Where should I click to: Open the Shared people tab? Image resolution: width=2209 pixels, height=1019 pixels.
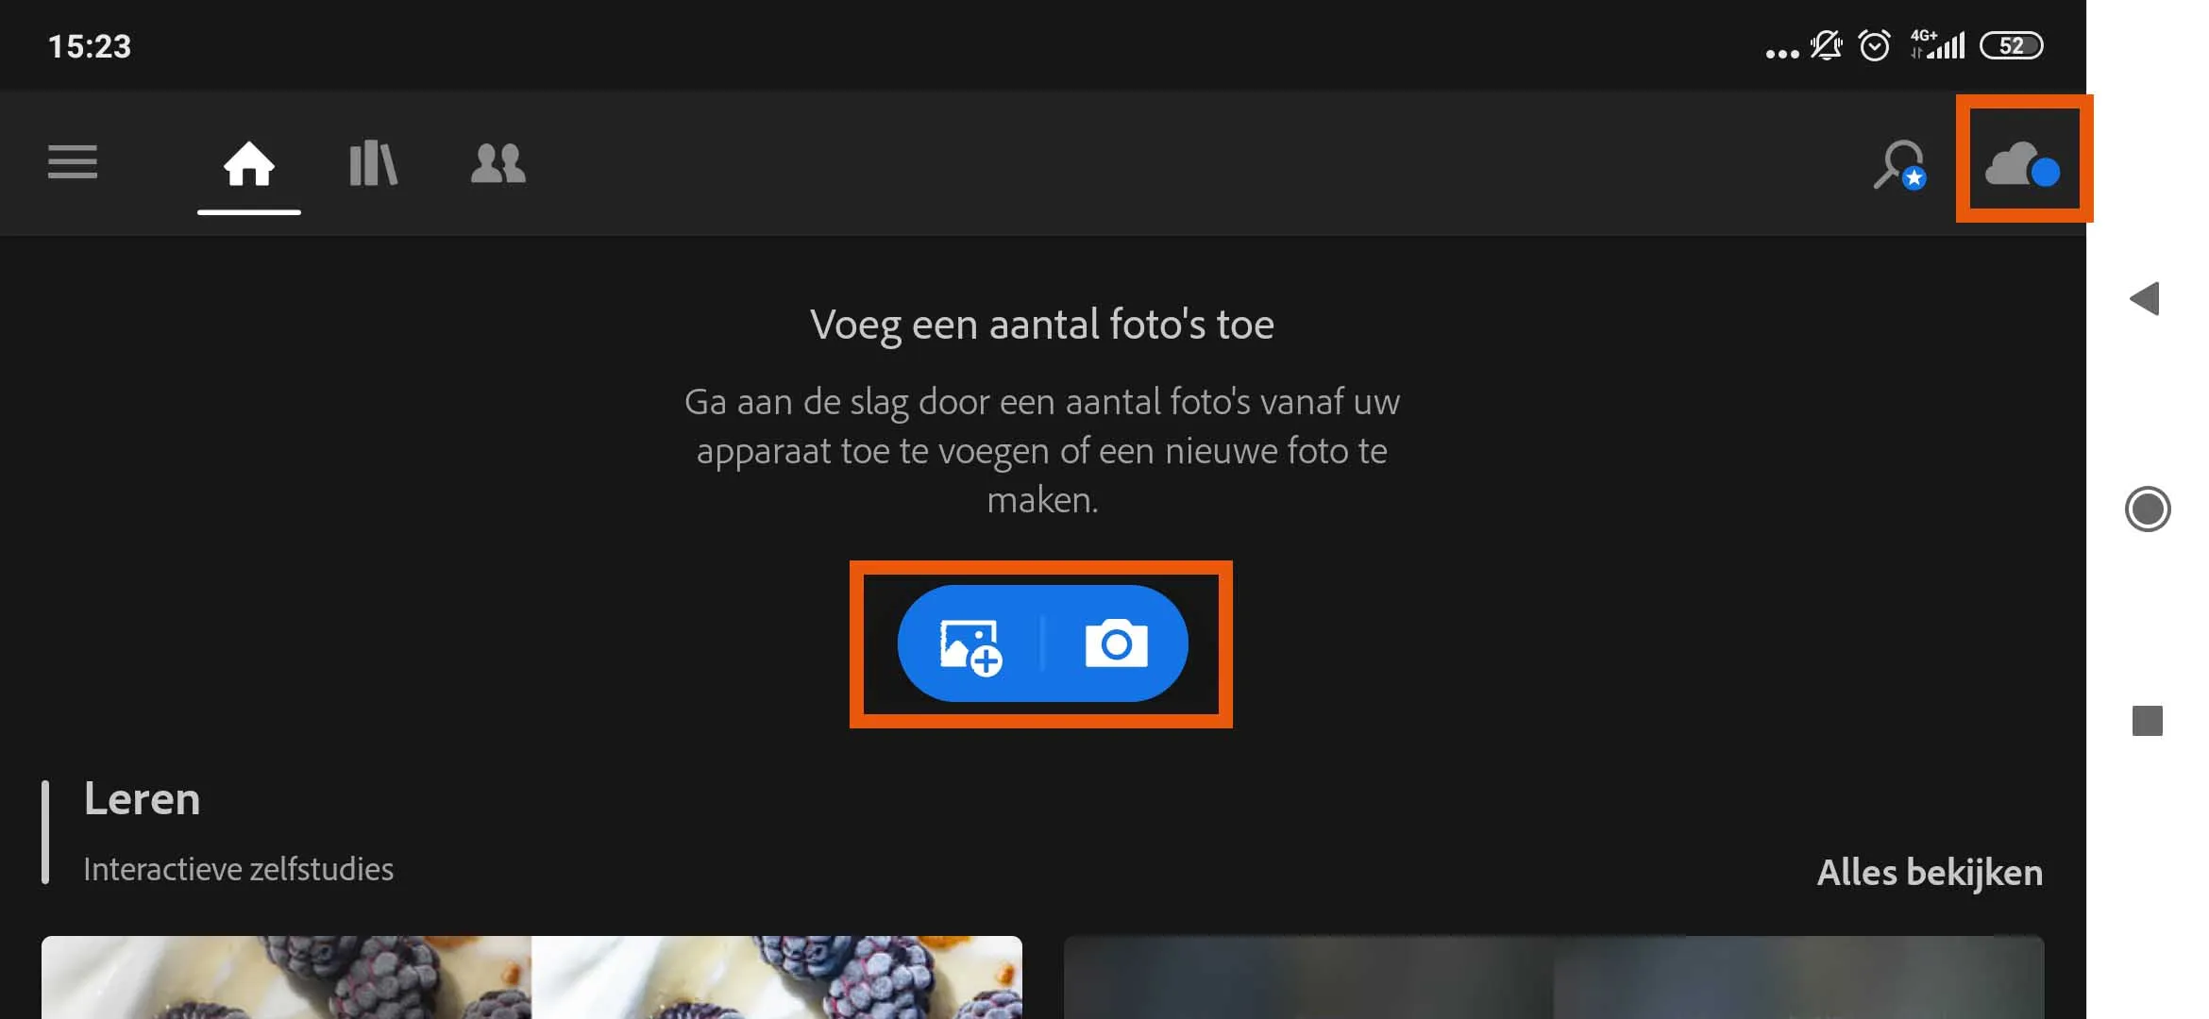(x=497, y=163)
